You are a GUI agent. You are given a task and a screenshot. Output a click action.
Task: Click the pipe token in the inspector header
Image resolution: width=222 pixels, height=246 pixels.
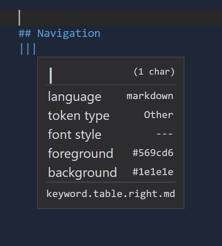click(51, 76)
